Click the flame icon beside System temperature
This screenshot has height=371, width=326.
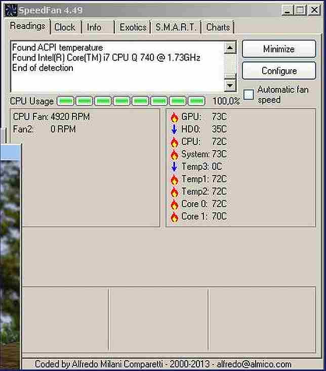(174, 154)
